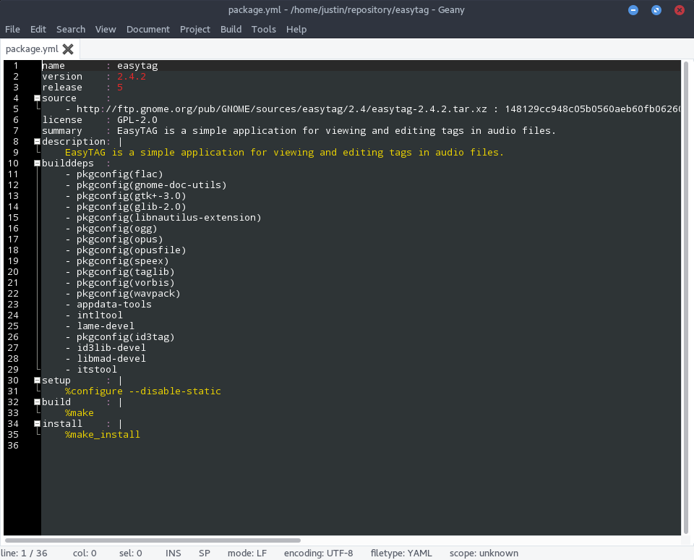
Task: Open the File menu
Action: click(12, 29)
